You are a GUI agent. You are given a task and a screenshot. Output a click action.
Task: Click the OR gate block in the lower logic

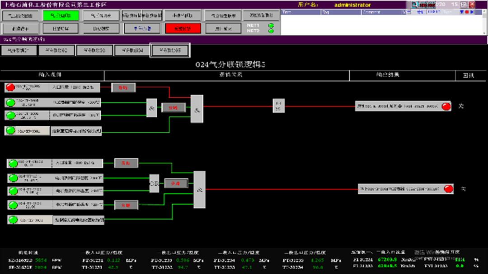154,183
